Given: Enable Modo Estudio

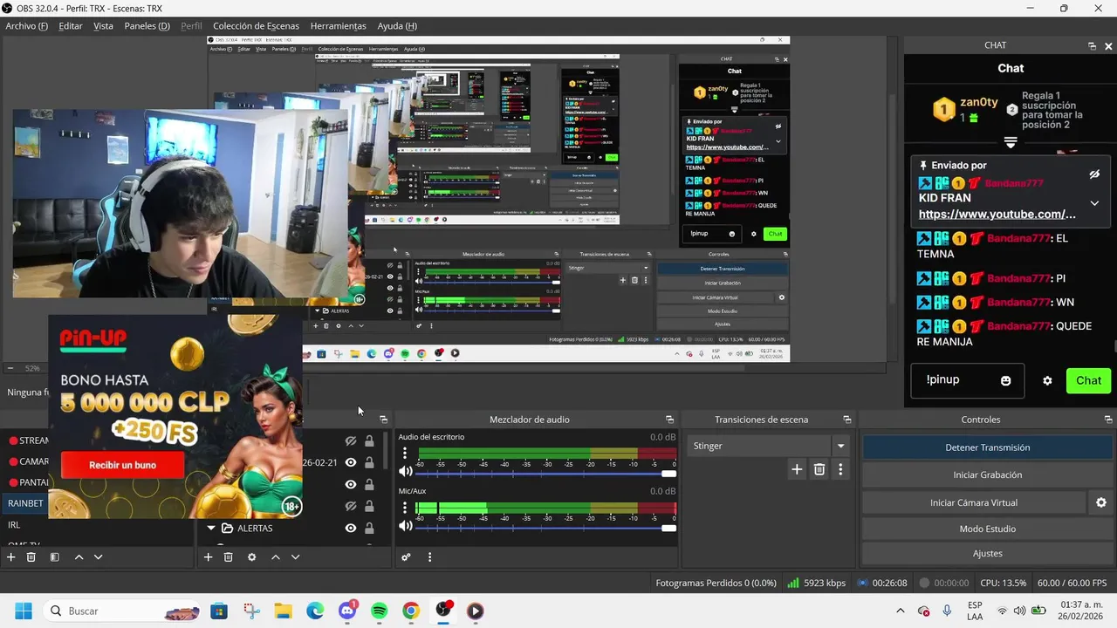Looking at the screenshot, I should 987,529.
